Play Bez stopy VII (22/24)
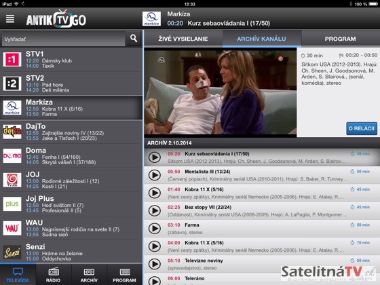Viewport: 380px width, 285px height. tap(155, 210)
